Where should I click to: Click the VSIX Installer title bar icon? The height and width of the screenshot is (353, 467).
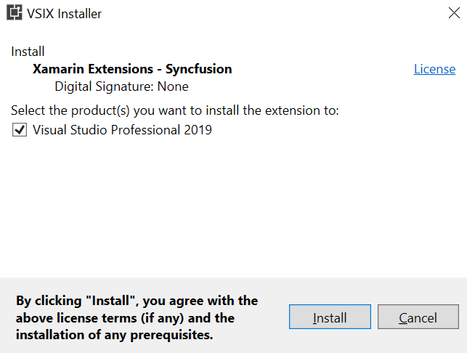click(15, 14)
